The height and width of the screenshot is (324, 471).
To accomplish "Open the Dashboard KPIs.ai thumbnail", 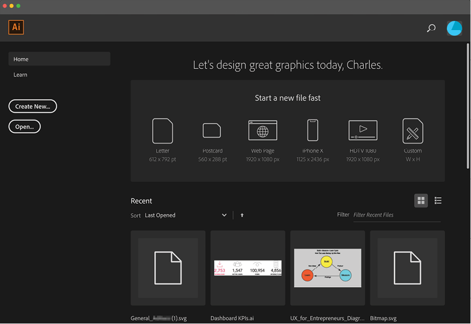I will tap(248, 268).
